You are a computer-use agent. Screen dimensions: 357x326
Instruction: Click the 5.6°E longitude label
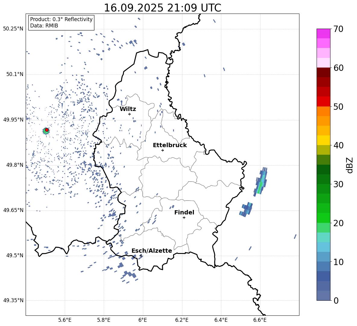pyautogui.click(x=65, y=320)
